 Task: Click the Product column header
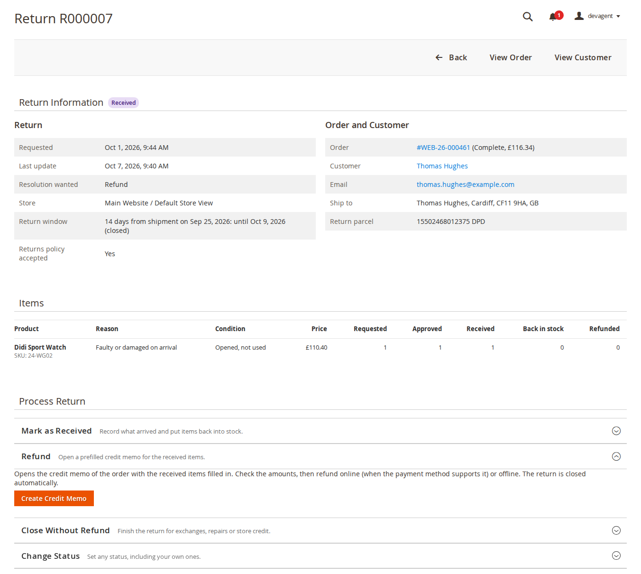click(x=27, y=329)
